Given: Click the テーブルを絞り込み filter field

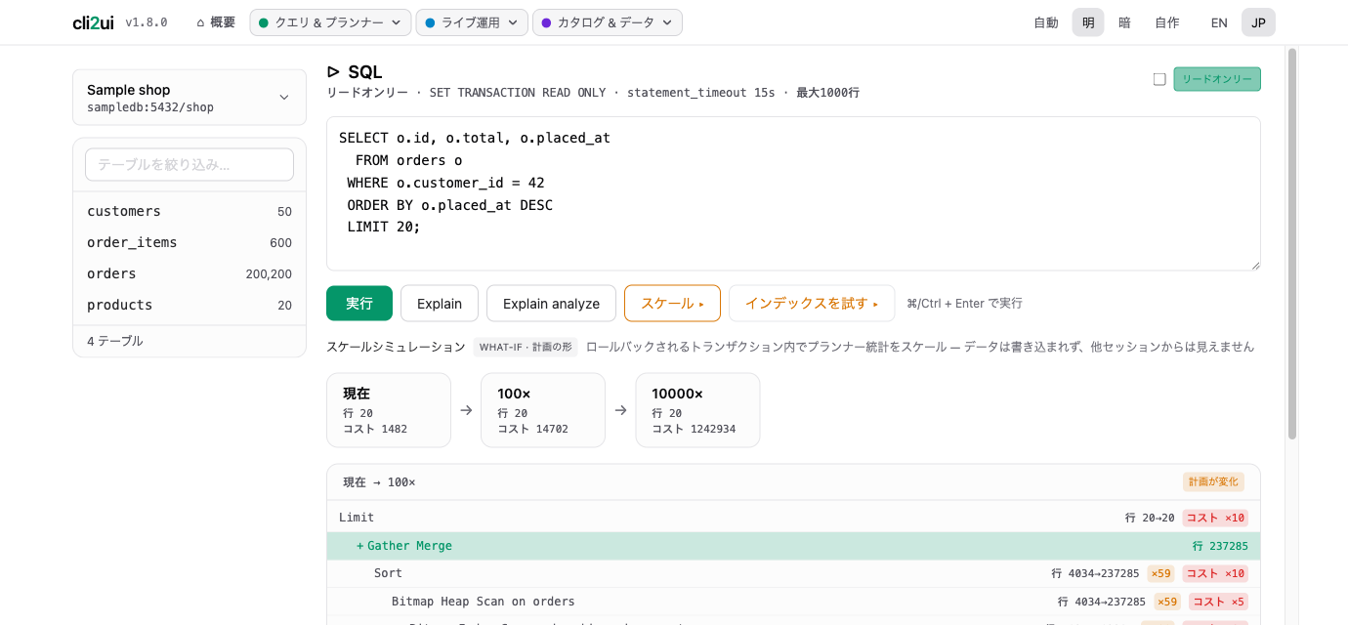Looking at the screenshot, I should coord(190,164).
